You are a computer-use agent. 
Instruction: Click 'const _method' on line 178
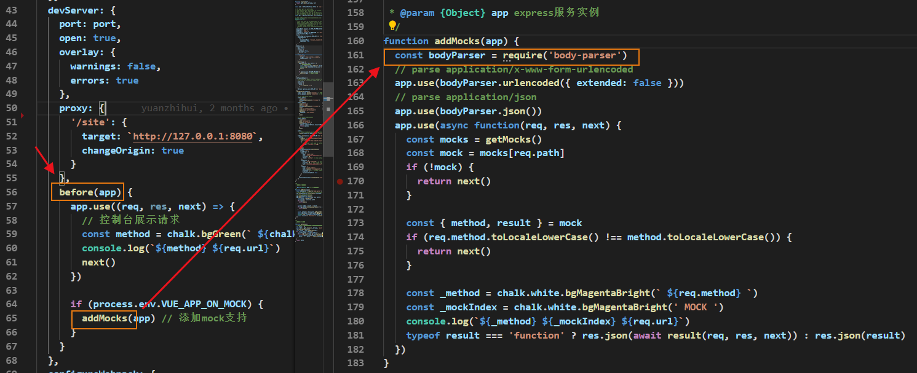click(443, 293)
